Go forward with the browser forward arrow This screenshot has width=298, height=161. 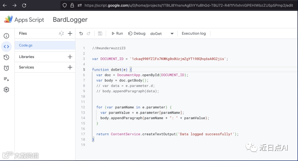point(14,5)
